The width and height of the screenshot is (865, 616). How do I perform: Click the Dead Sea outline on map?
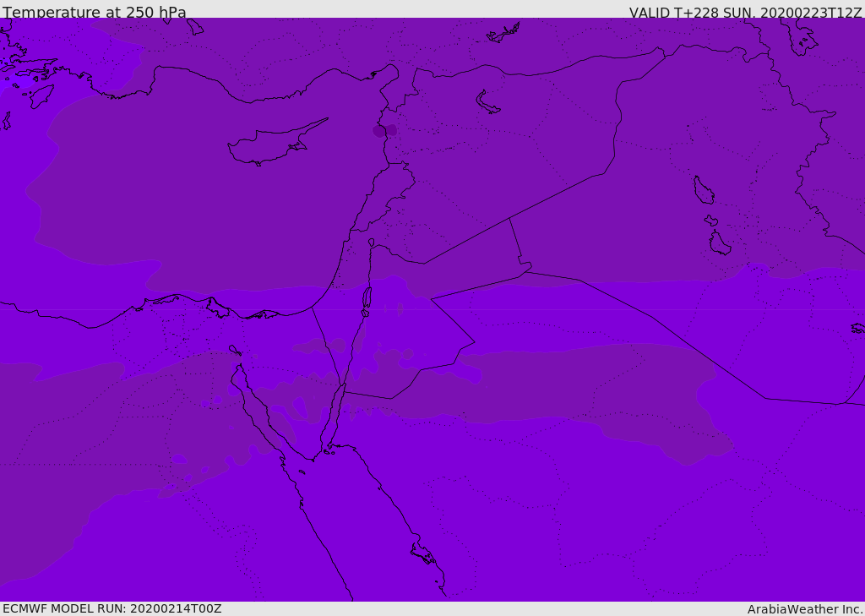(x=367, y=297)
